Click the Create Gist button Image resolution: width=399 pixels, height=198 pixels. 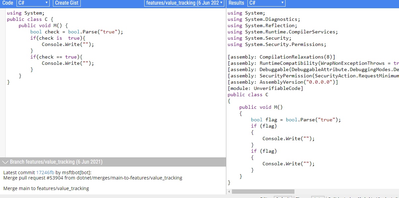pyautogui.click(x=67, y=3)
